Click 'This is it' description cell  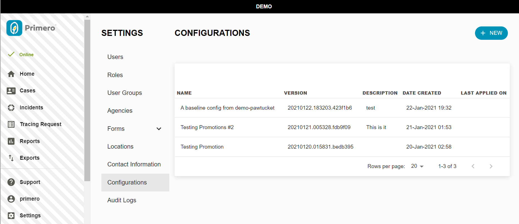coord(376,127)
